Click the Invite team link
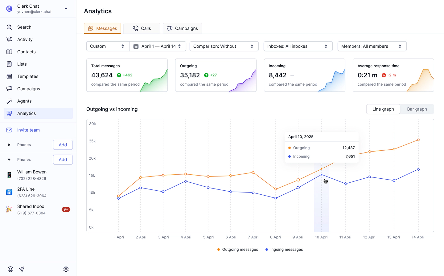Screen dimensions: 444x276 [x=28, y=130]
